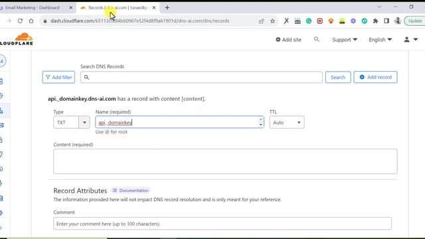
Task: Click the Comment input field
Action: pyautogui.click(x=222, y=224)
